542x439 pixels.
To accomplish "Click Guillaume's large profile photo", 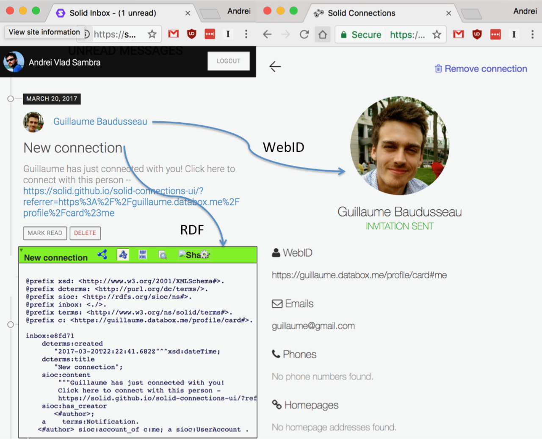I will 399,145.
